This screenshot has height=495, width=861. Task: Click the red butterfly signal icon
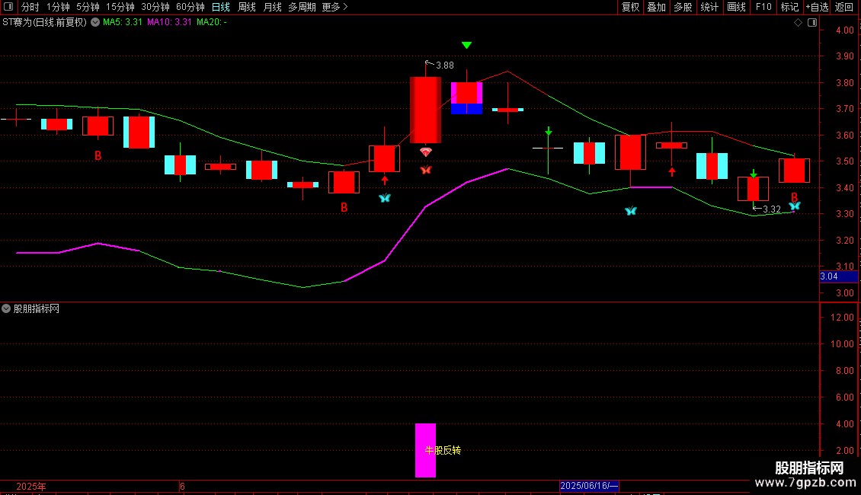click(426, 170)
